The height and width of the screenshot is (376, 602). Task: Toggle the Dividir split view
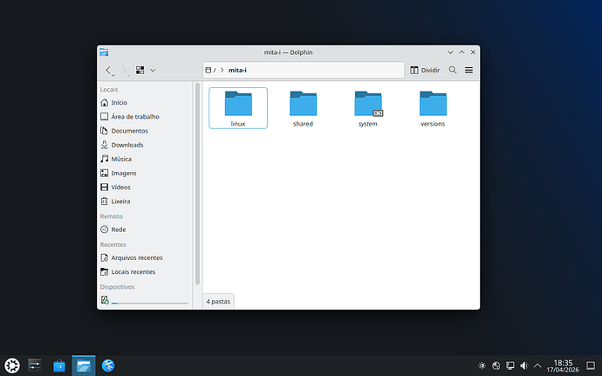pos(425,71)
